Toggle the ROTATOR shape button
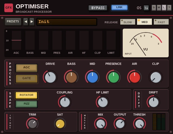The image size is (173, 134). click(x=26, y=95)
